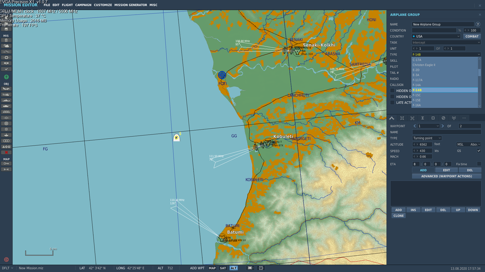Toggle the GS speed checkbox
Image resolution: width=485 pixels, height=272 pixels.
[479, 151]
